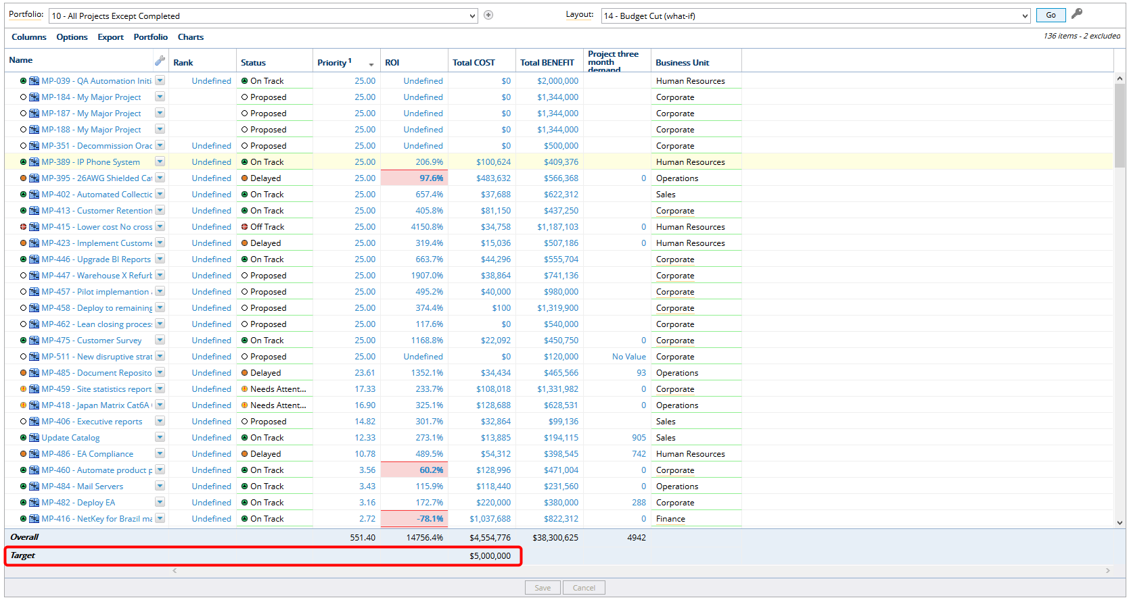Click the project icon of MP-039 row
Viewport: 1129px width, 600px height.
[34, 81]
